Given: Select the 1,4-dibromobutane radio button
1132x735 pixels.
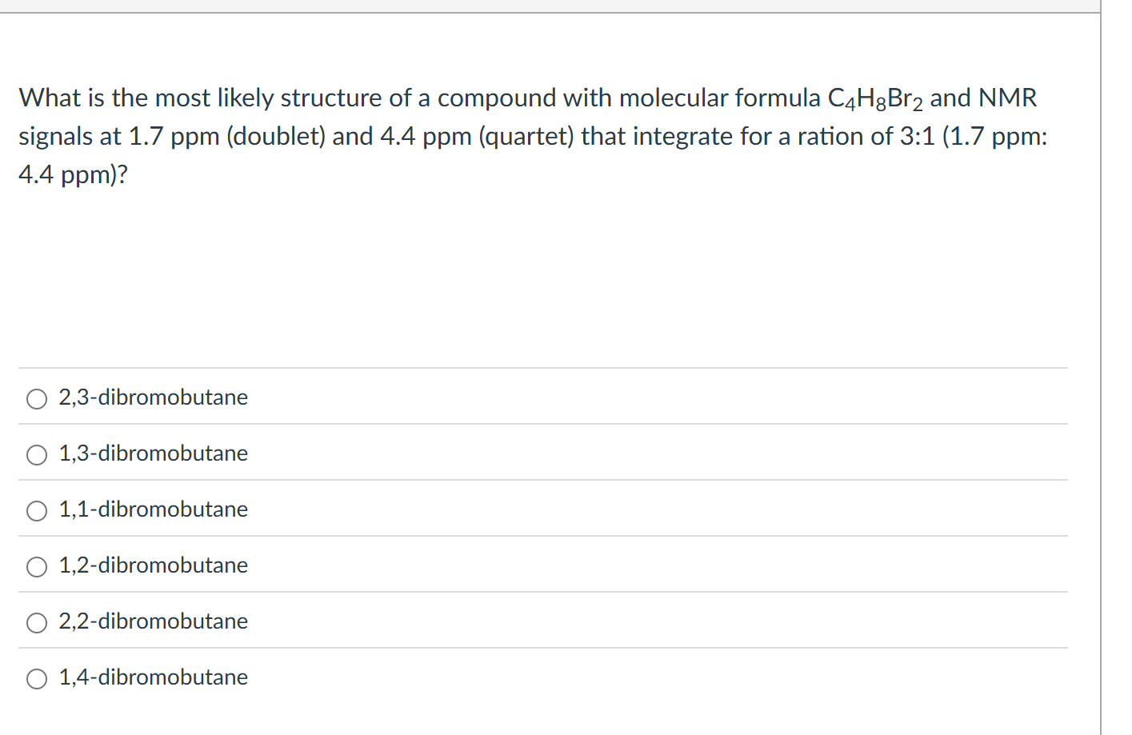Looking at the screenshot, I should pyautogui.click(x=36, y=678).
